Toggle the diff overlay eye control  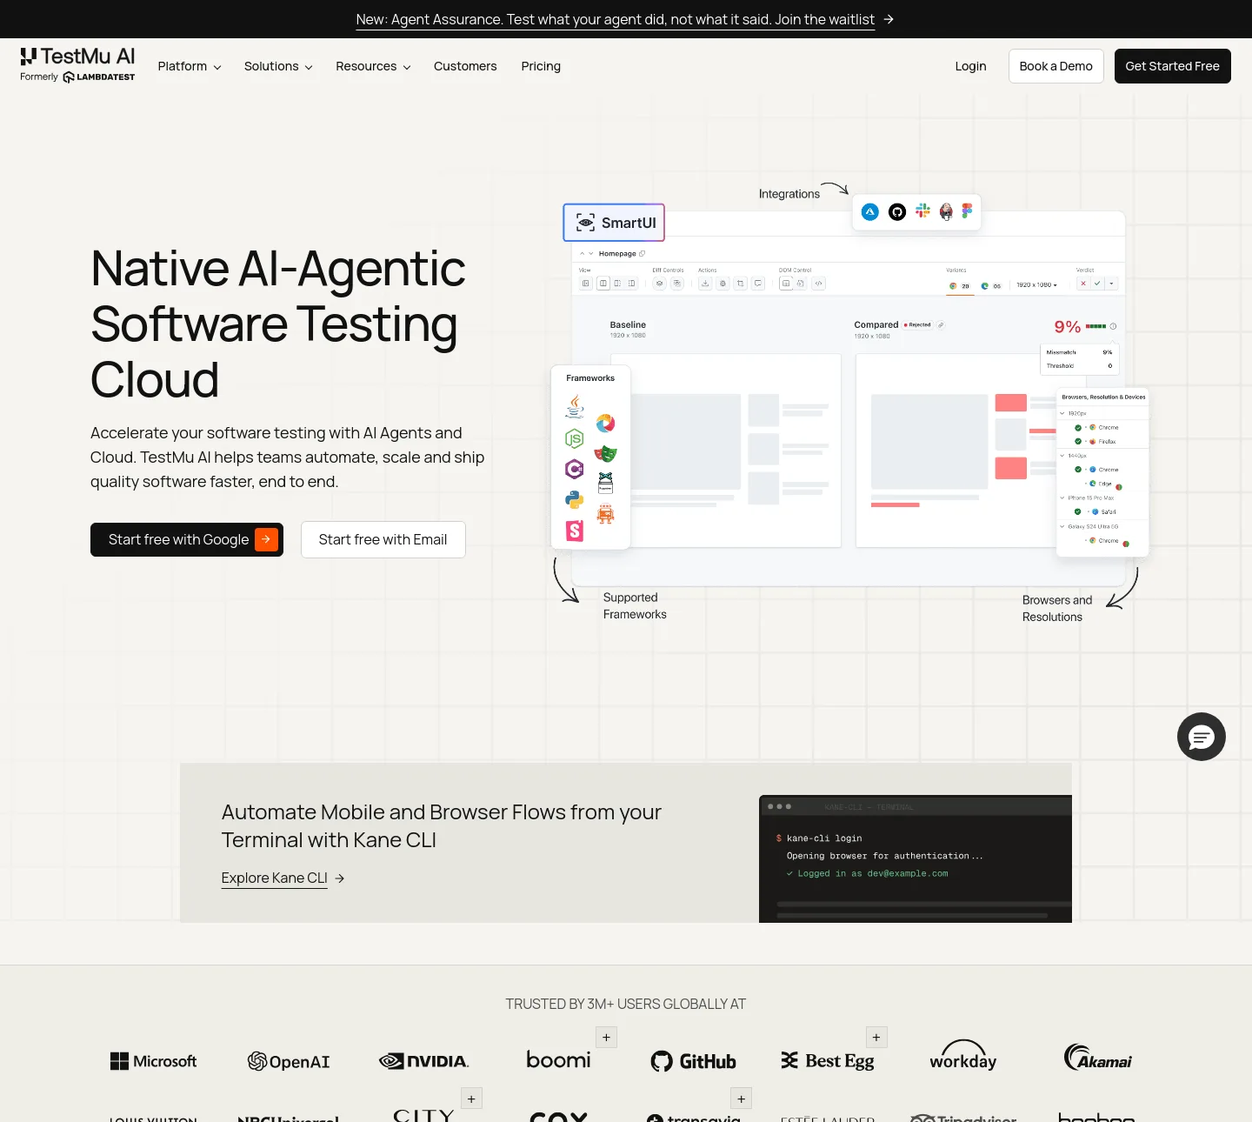[x=659, y=284]
